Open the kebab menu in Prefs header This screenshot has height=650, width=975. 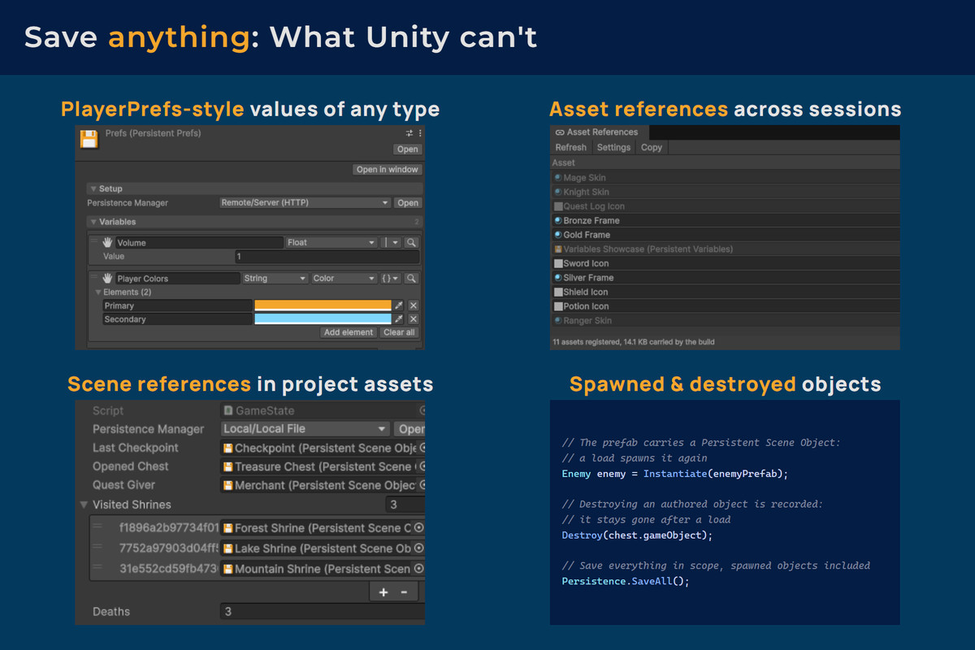tap(419, 133)
